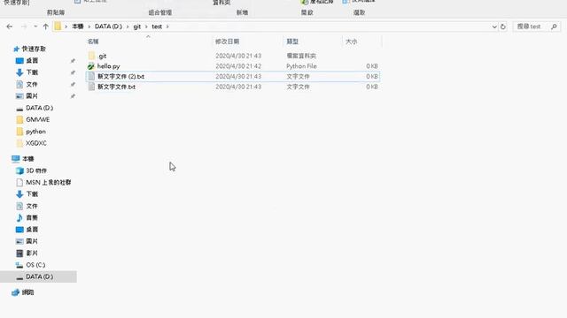Screen dimensions: 567x318
Task: Select the .git folder icon
Action: pos(91,56)
